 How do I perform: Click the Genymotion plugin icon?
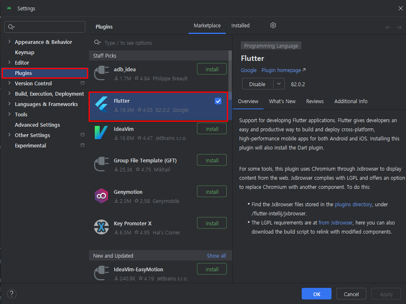pyautogui.click(x=101, y=195)
